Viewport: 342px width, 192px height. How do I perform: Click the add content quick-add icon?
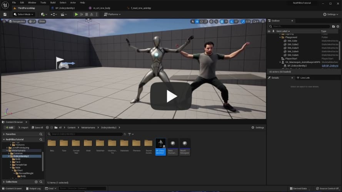point(43,14)
